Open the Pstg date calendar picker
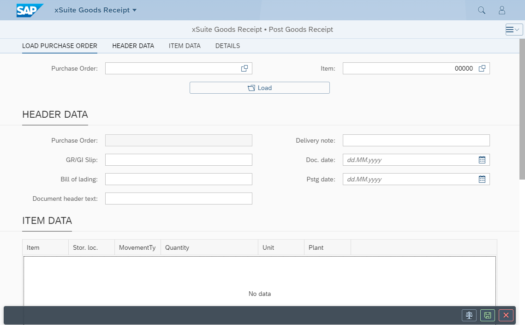Image resolution: width=525 pixels, height=325 pixels. pos(482,179)
